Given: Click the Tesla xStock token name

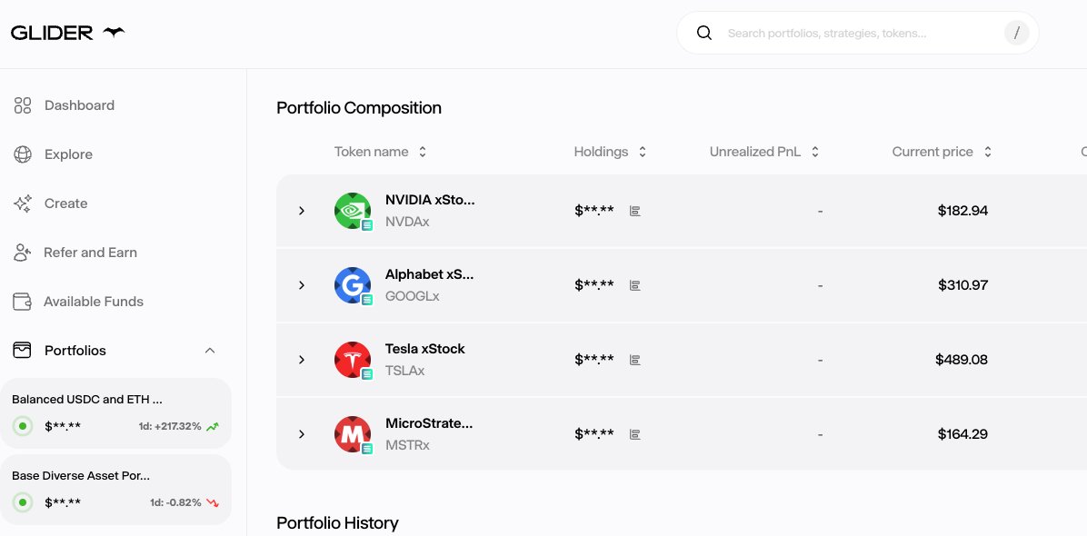Looking at the screenshot, I should tap(425, 348).
